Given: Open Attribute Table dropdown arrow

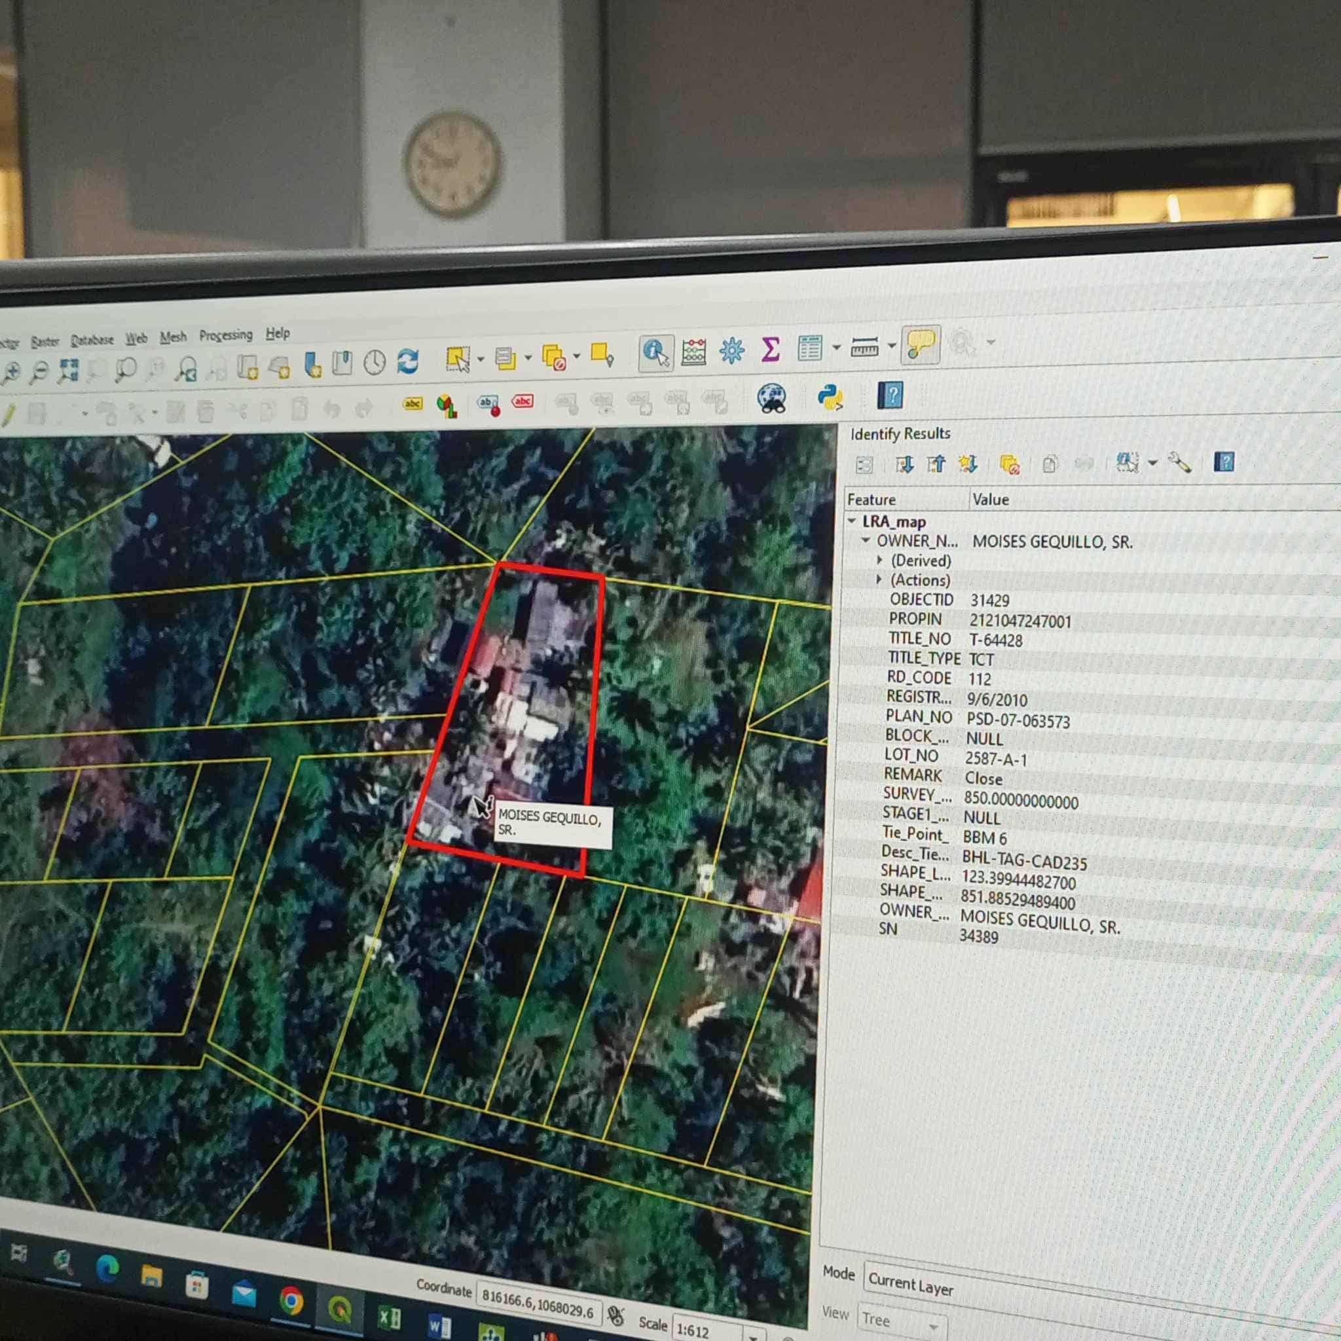Looking at the screenshot, I should pyautogui.click(x=836, y=346).
